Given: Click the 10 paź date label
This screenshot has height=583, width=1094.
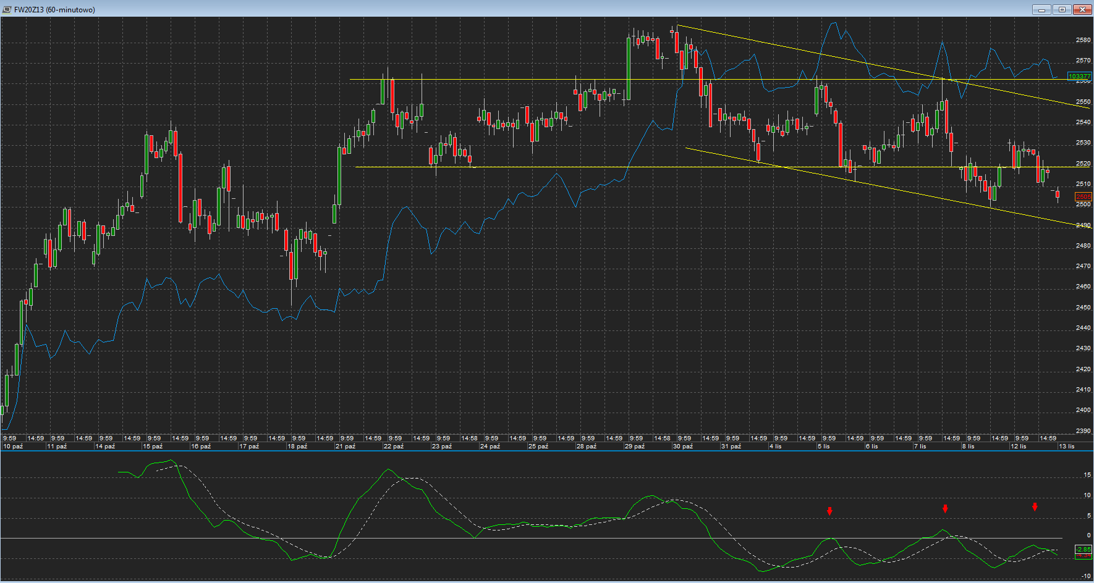Looking at the screenshot, I should point(13,447).
